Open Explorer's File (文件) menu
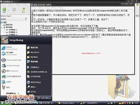Image resolution: width=140 pixels, height=105 pixels. click(x=4, y=5)
